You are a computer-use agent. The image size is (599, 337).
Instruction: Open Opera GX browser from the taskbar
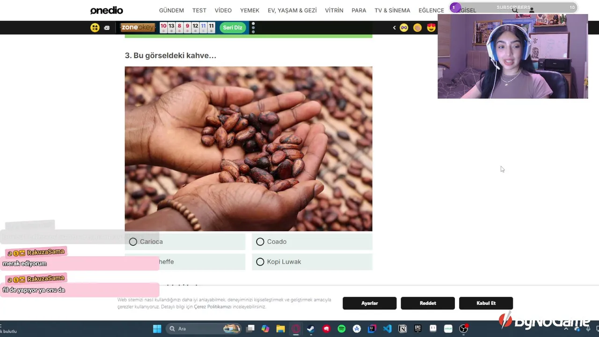(x=296, y=329)
